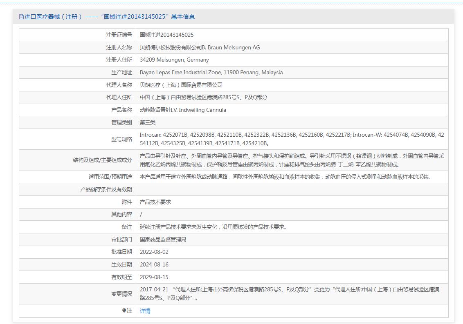The image size is (463, 324).
Task: Click the 34209 Melsungen, Germany address
Action: click(x=174, y=60)
